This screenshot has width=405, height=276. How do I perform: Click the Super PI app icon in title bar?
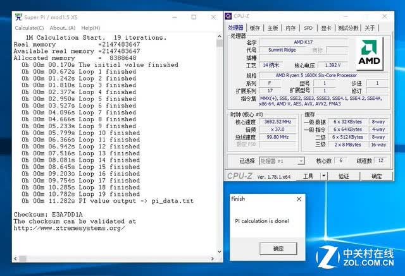tap(18, 17)
